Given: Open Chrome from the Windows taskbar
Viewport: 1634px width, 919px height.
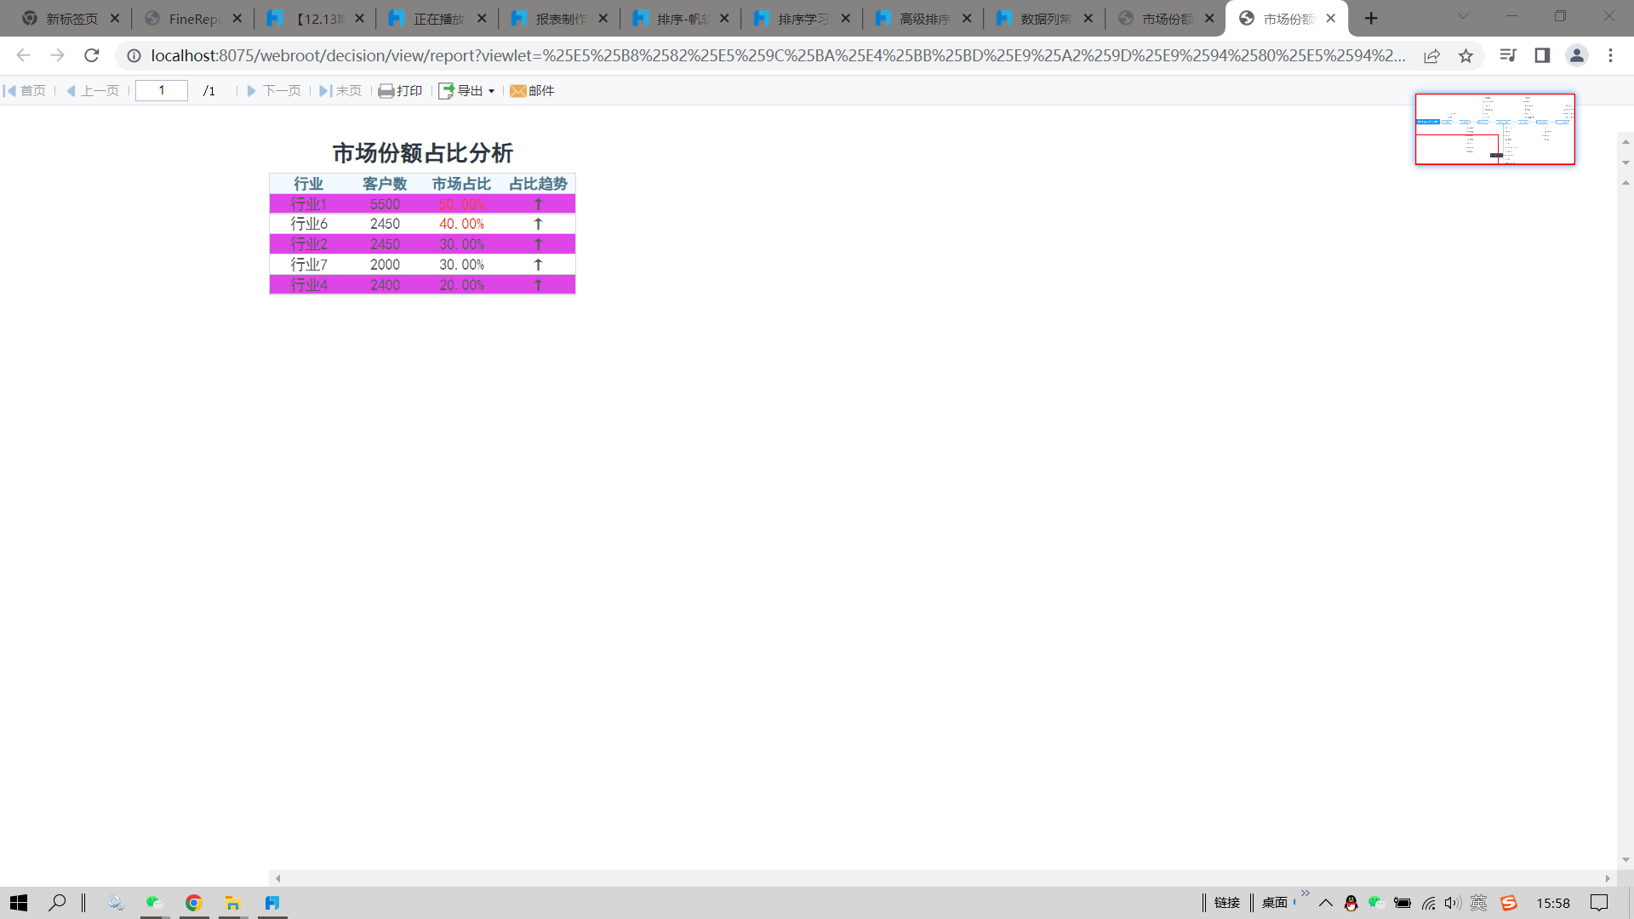Looking at the screenshot, I should coord(194,903).
